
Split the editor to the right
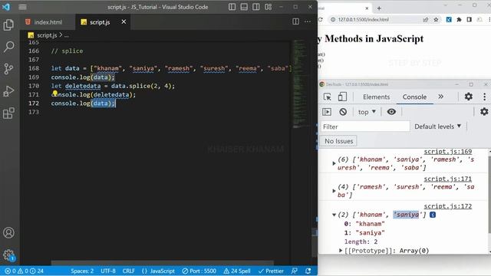pos(295,21)
